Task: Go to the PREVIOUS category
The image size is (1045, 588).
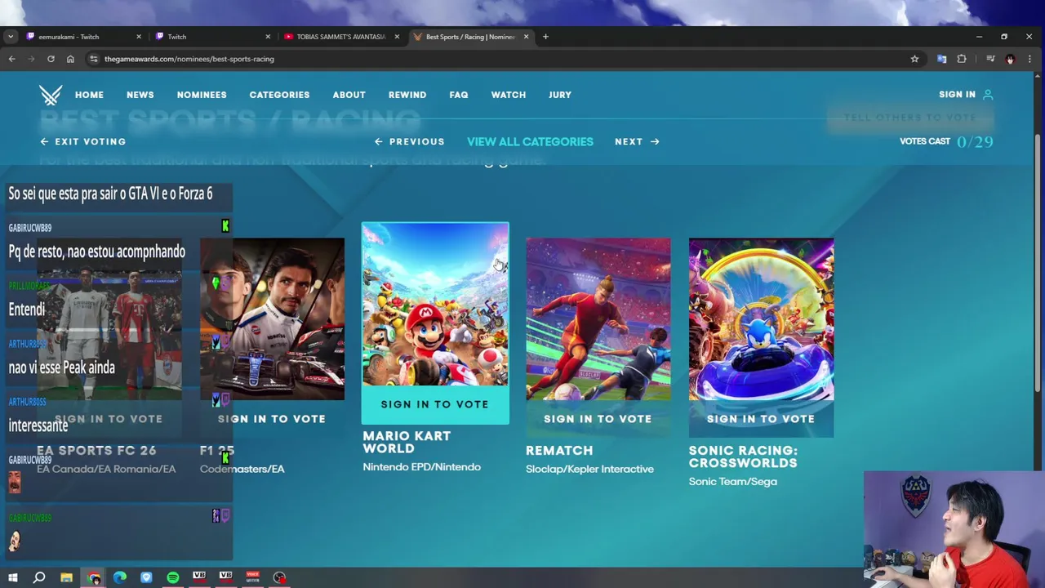Action: point(409,141)
